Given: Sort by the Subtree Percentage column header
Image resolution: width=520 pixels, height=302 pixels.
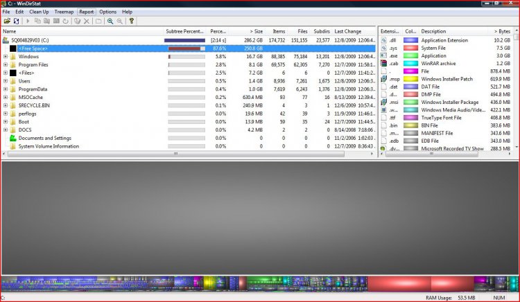Looking at the screenshot, I should (x=185, y=31).
